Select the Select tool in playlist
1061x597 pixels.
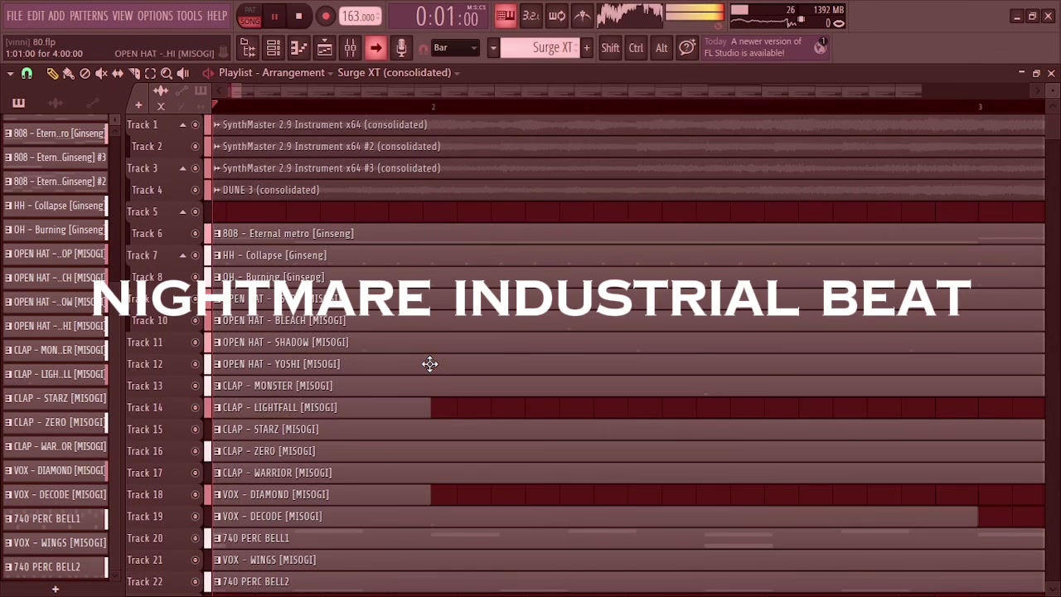[x=150, y=73]
